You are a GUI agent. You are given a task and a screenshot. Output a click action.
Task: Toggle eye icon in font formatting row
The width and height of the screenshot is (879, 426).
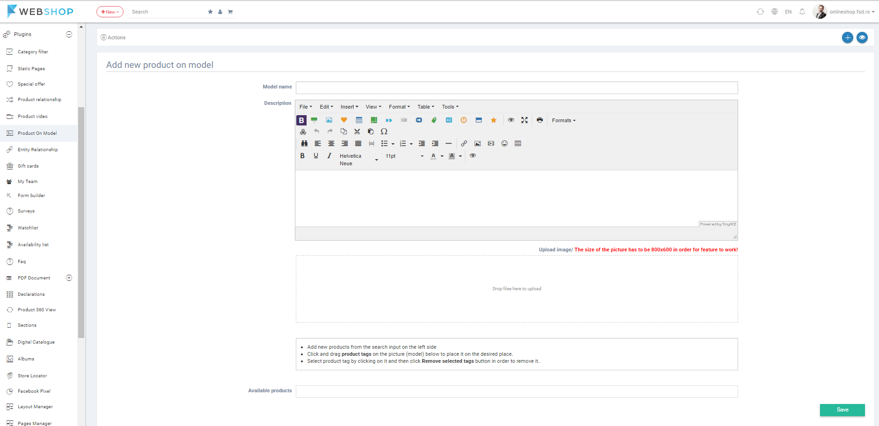point(473,156)
